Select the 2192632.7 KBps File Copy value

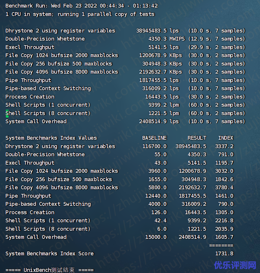(161, 72)
